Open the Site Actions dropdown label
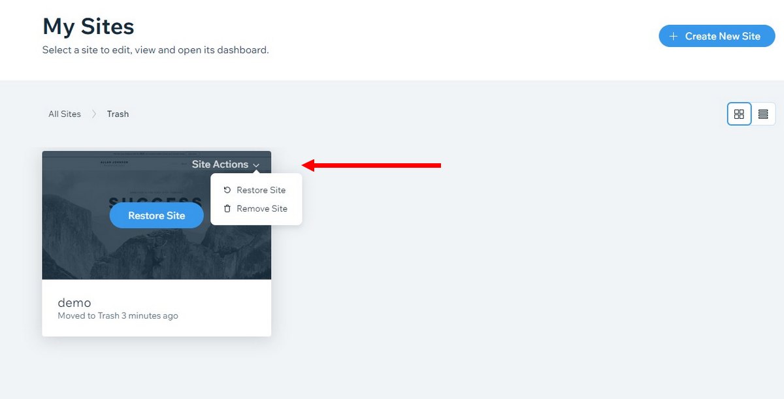The height and width of the screenshot is (399, 784). pos(220,165)
